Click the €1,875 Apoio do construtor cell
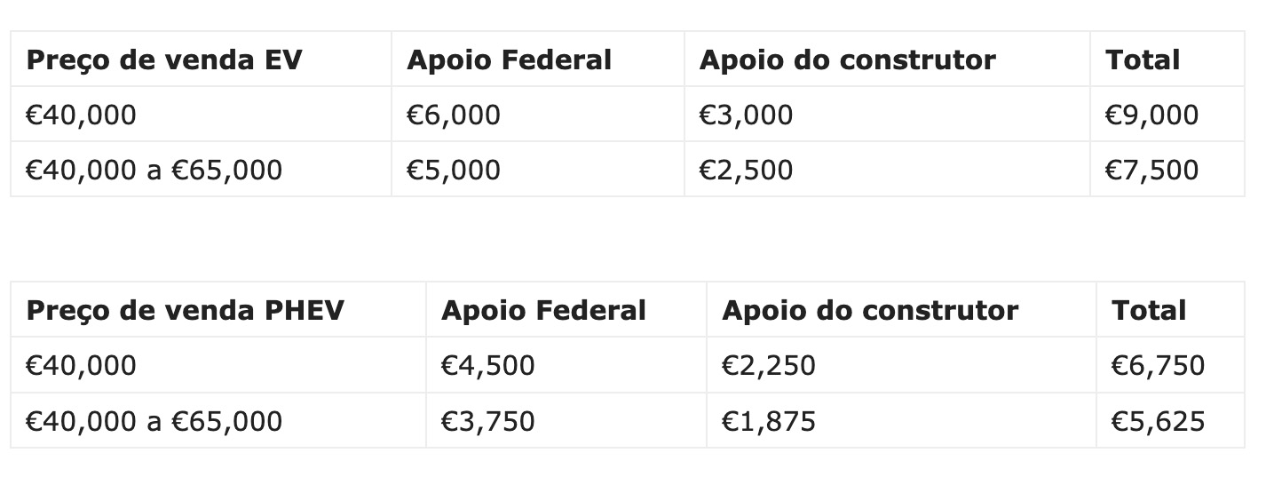 point(769,420)
